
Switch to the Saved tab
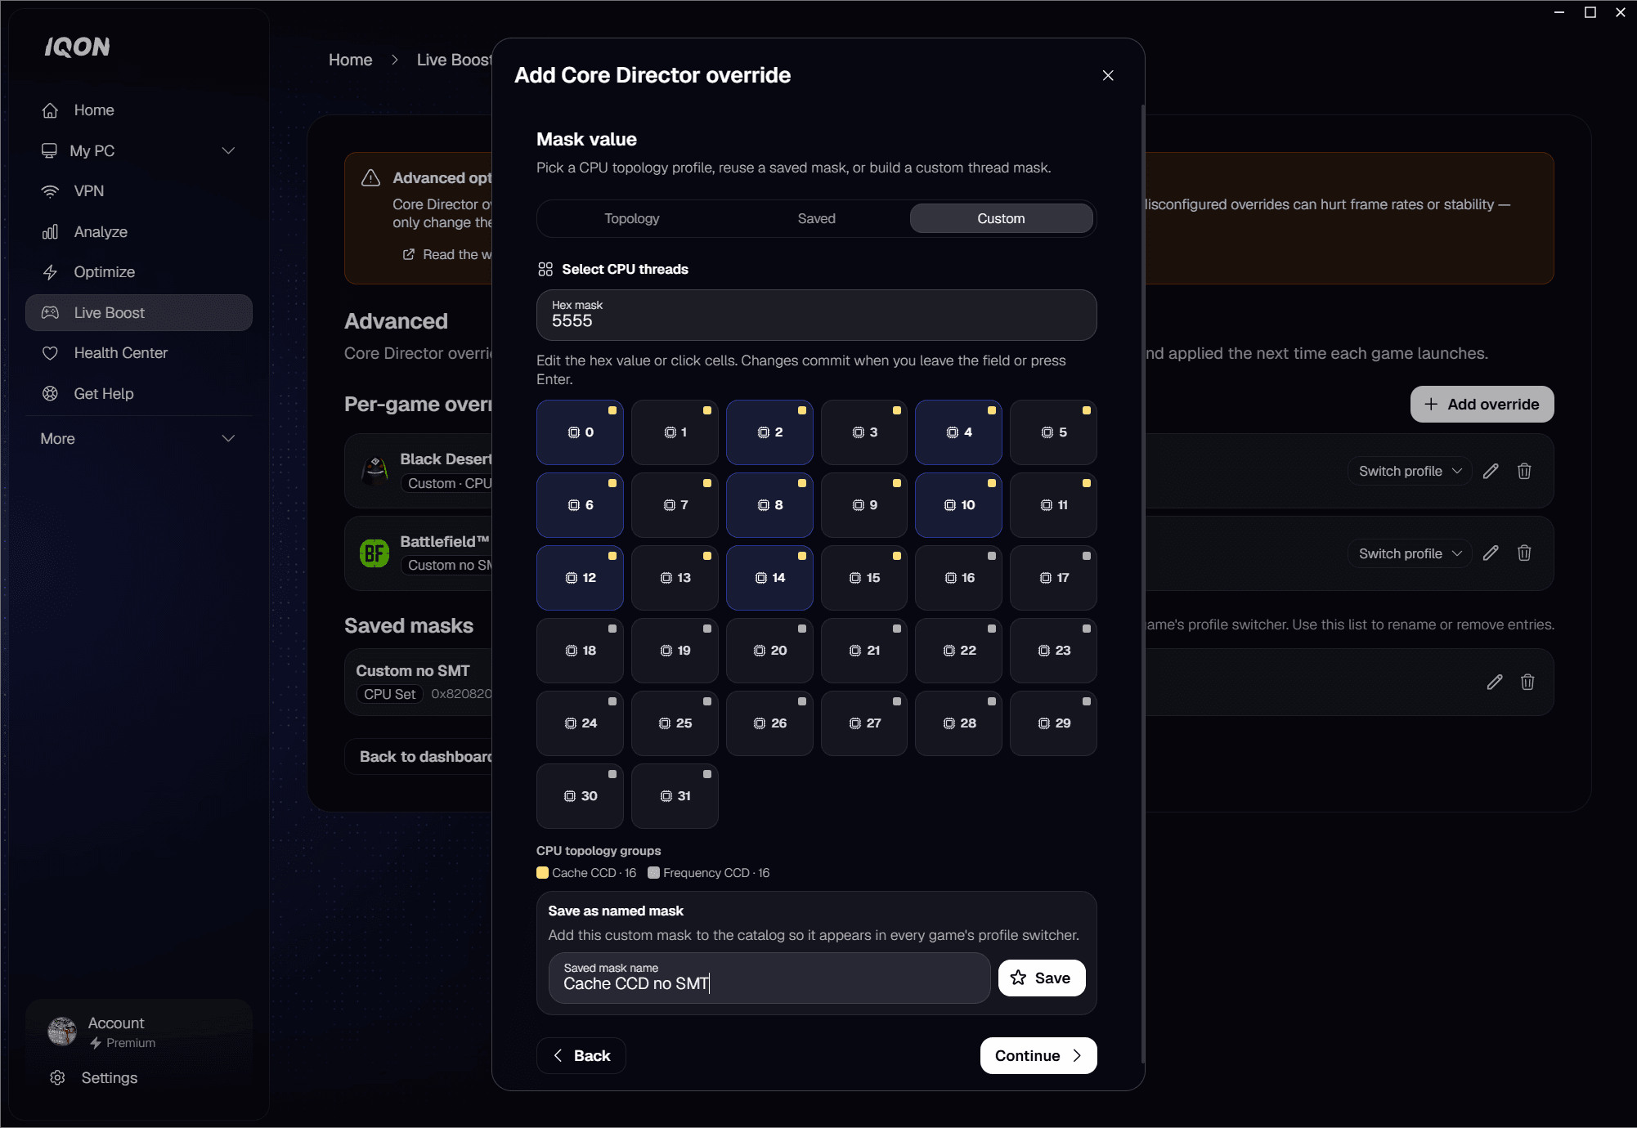(816, 219)
